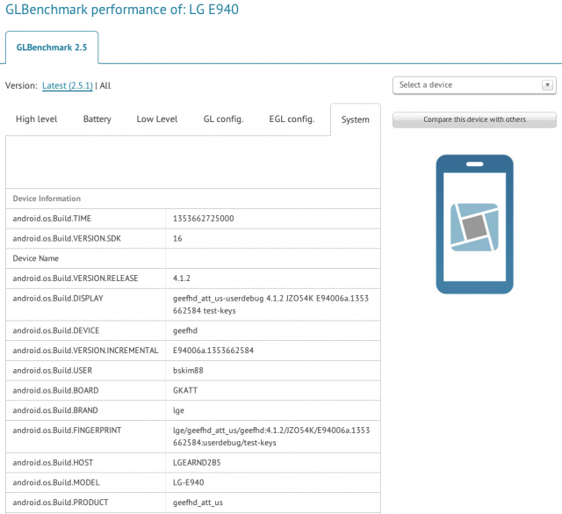Viewport: 562px width, 514px height.
Task: Click the android.os.Build.VERSION.INCREMENTAL label
Action: [x=85, y=351]
